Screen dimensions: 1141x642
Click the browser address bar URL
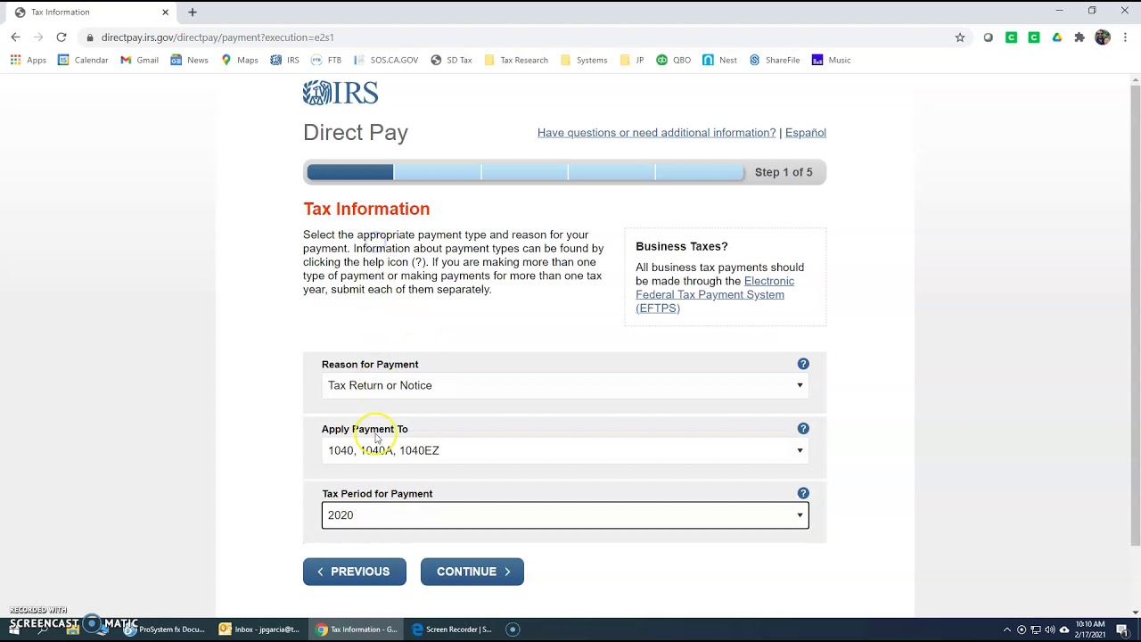coord(218,37)
